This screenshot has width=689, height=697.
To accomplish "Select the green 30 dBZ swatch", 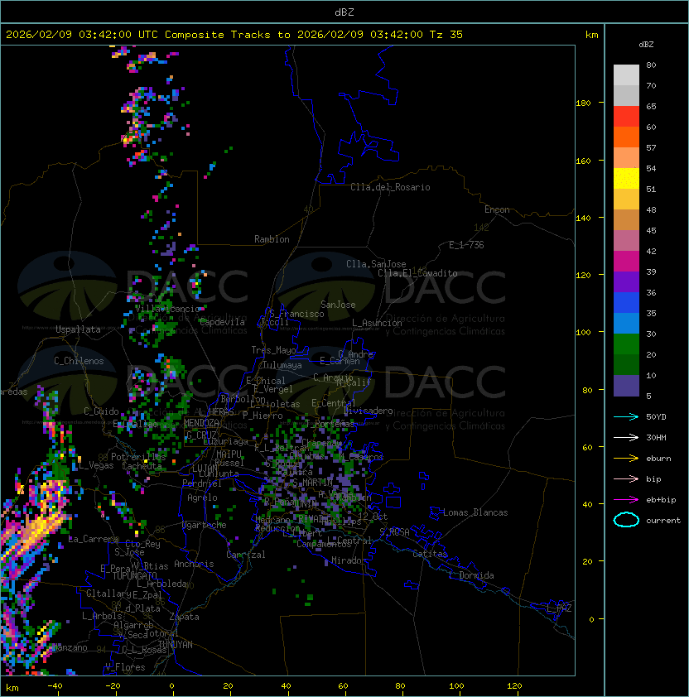I will tap(626, 344).
